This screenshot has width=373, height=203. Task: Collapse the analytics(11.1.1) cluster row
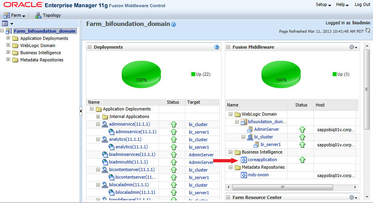pyautogui.click(x=98, y=139)
